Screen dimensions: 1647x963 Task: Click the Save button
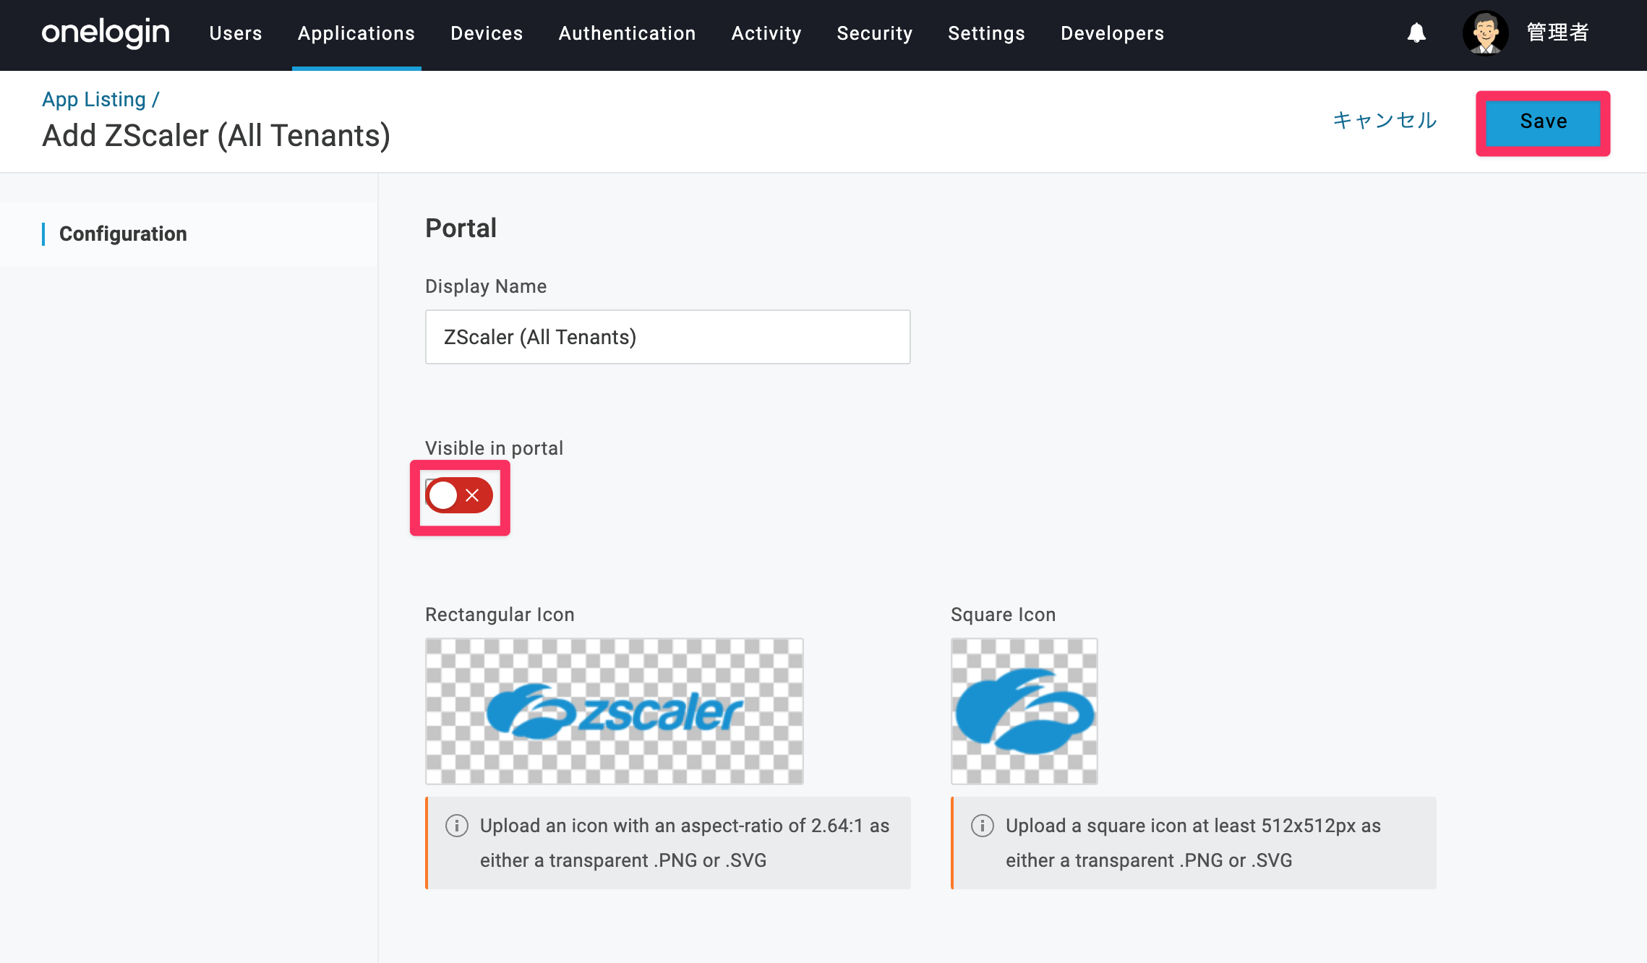tap(1543, 121)
